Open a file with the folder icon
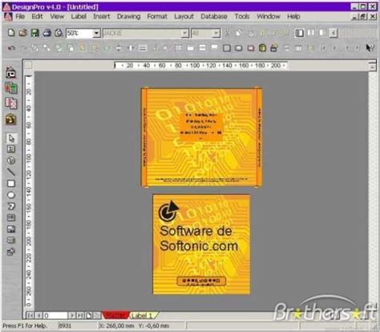 22,33
